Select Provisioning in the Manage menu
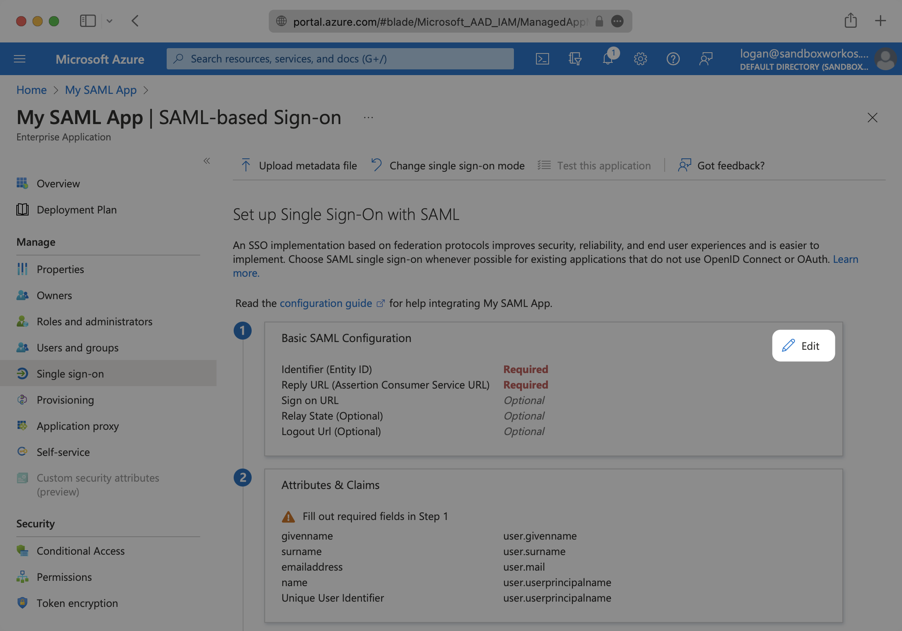The height and width of the screenshot is (631, 902). tap(65, 400)
